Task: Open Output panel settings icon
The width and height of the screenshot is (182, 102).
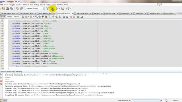Action: click(1, 84)
